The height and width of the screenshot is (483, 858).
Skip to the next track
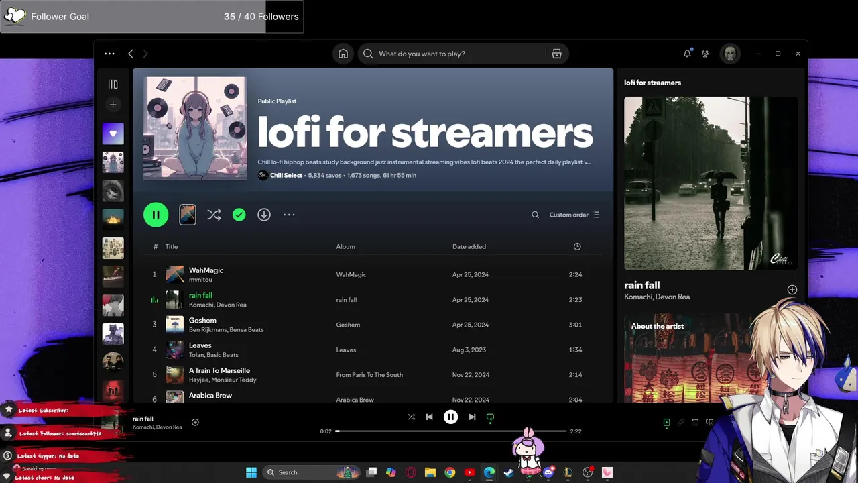point(472,417)
